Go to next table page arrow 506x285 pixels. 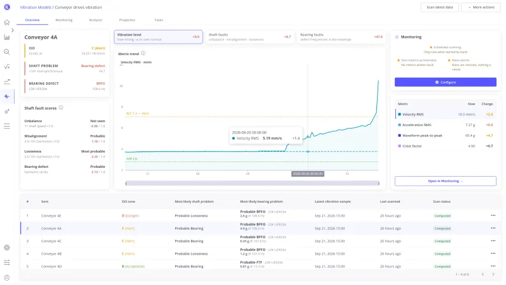[493, 274]
